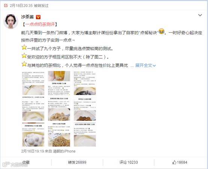Open the center thumbnail of the image grid
Image resolution: width=208 pixels, height=169 pixels.
pos(59,109)
